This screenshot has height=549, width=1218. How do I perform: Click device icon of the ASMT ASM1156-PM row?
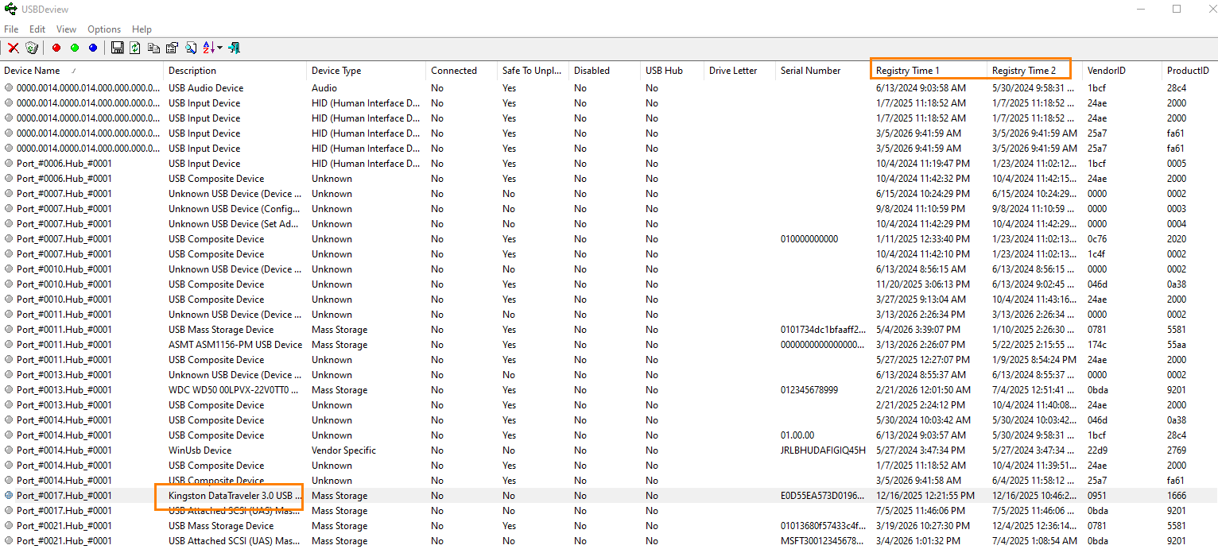coord(9,345)
